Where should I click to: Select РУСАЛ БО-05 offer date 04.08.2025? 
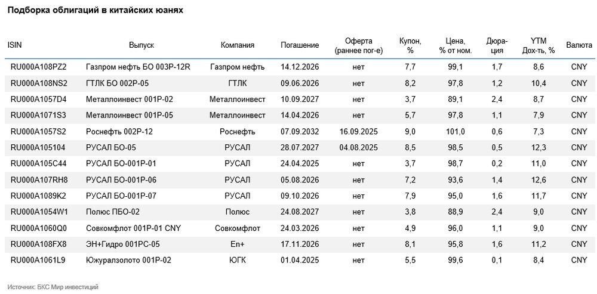pyautogui.click(x=359, y=147)
